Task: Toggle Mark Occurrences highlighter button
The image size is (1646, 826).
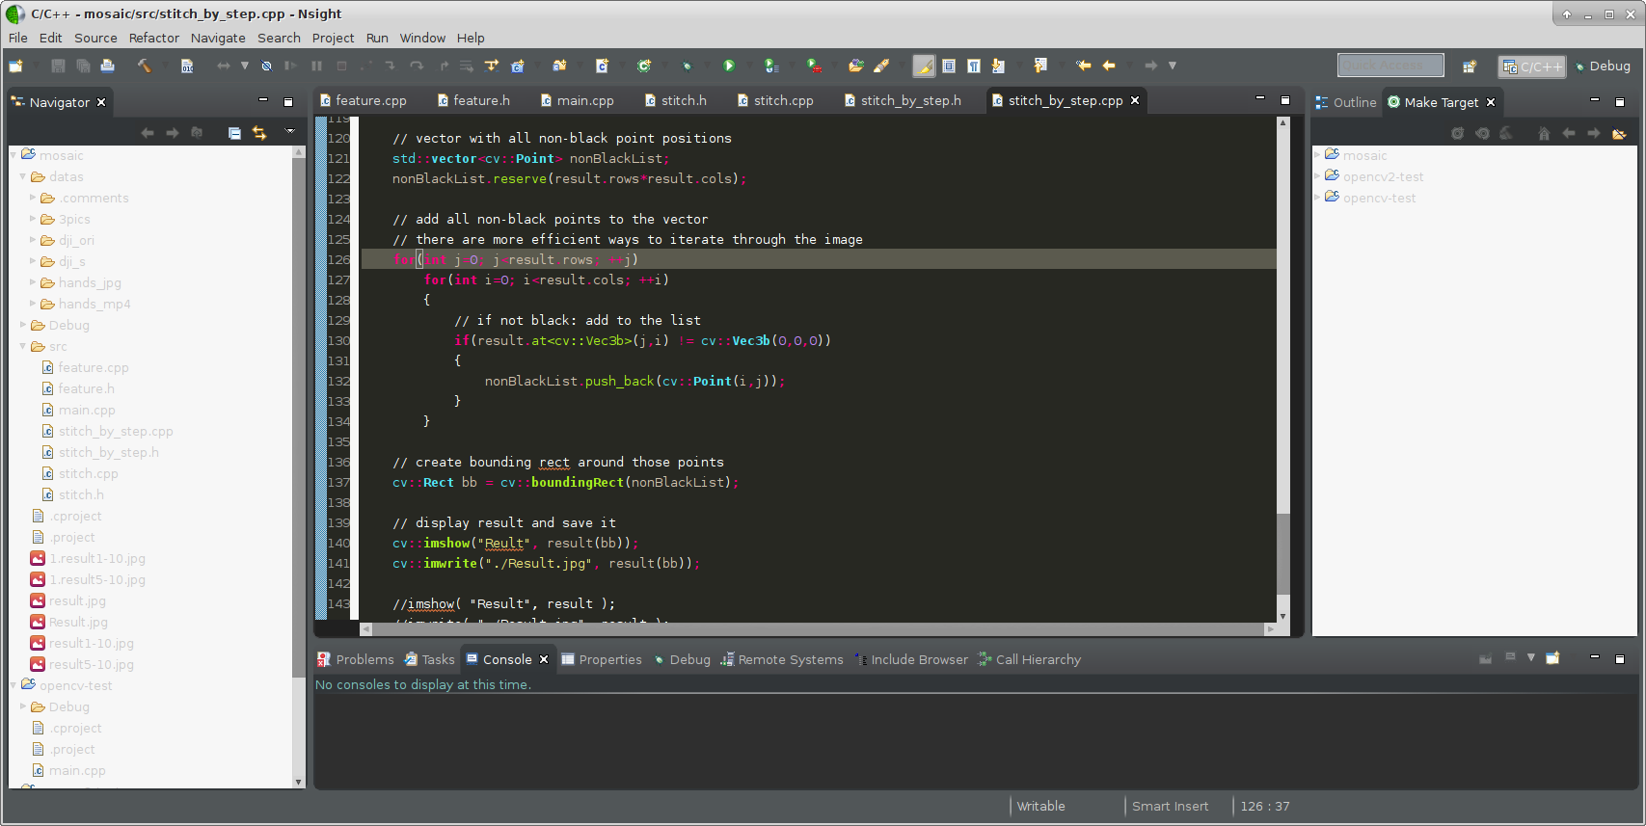Action: [924, 66]
